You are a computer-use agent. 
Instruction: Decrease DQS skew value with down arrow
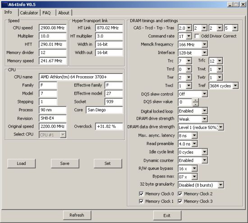click(x=196, y=105)
